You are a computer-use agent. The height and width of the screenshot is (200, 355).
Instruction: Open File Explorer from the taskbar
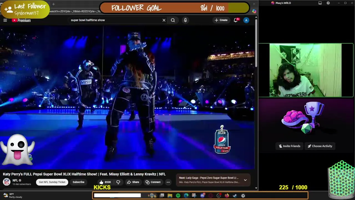(x=170, y=196)
